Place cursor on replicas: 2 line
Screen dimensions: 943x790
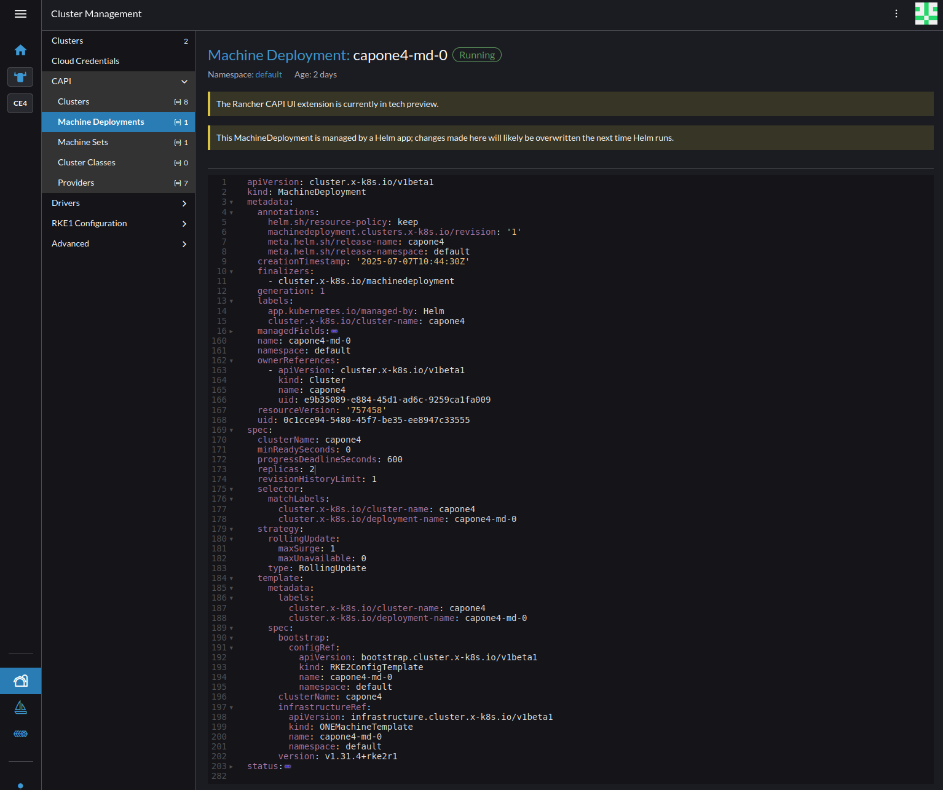click(x=286, y=469)
